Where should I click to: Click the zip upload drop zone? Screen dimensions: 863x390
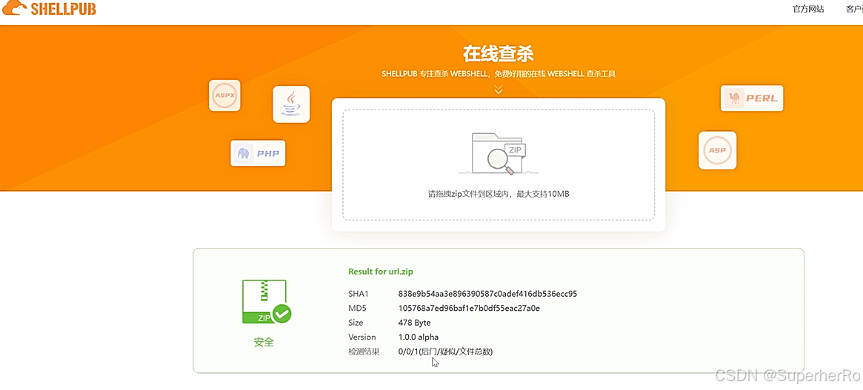coord(499,164)
